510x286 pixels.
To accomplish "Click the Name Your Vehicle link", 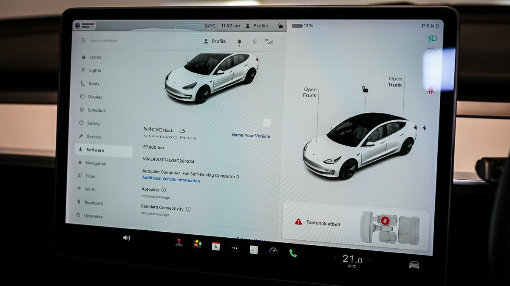I will click(251, 136).
